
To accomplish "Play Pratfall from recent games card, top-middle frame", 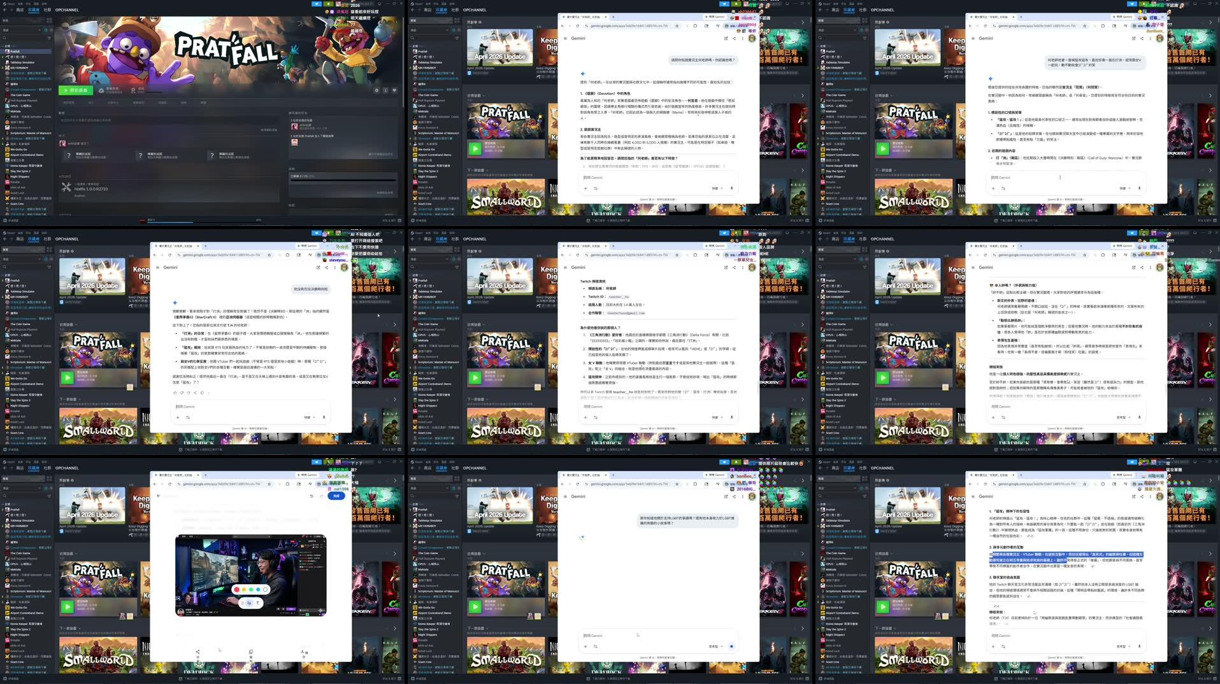I will 475,148.
